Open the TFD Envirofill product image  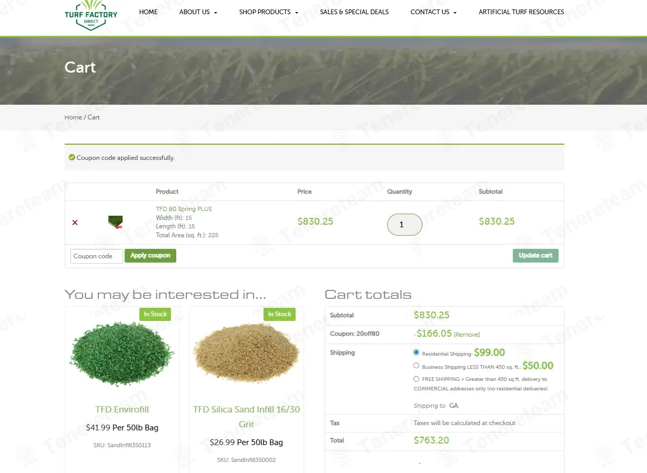[x=122, y=354]
